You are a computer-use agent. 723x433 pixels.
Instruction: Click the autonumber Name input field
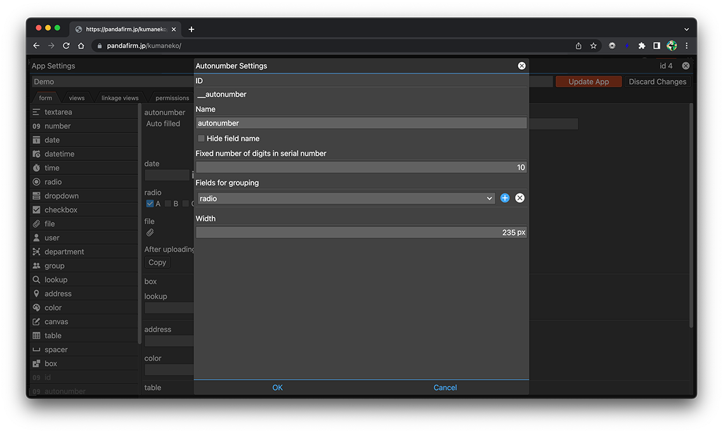pos(361,124)
